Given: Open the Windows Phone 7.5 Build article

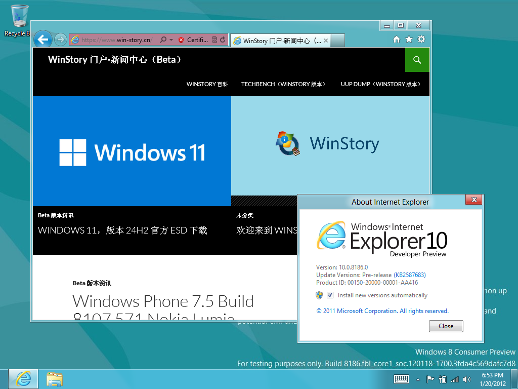Looking at the screenshot, I should tap(163, 307).
